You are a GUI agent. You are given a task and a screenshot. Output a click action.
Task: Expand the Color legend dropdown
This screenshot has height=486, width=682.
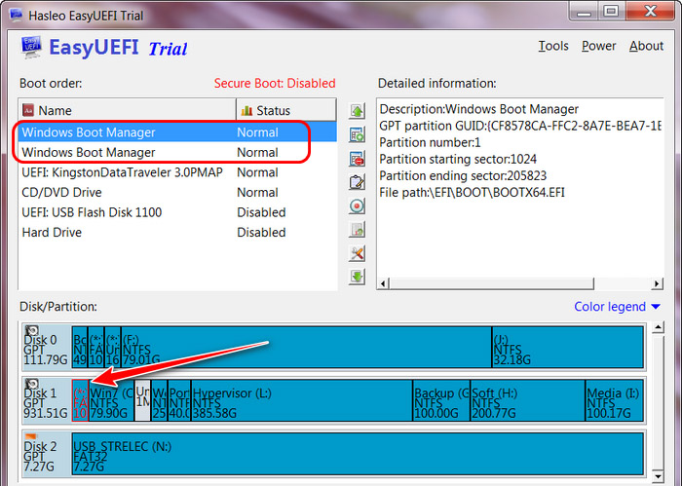[x=617, y=307]
